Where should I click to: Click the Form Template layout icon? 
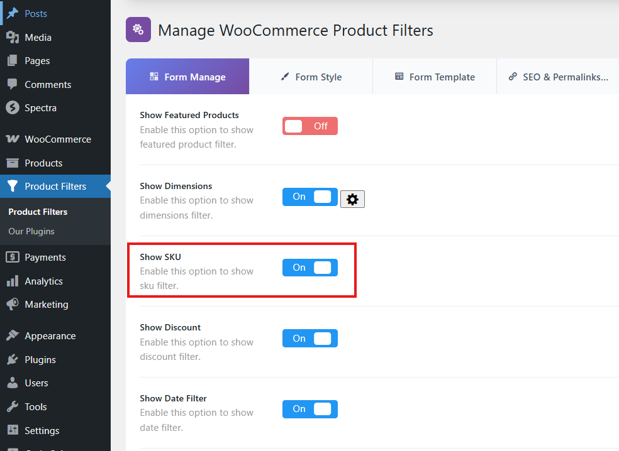click(399, 77)
